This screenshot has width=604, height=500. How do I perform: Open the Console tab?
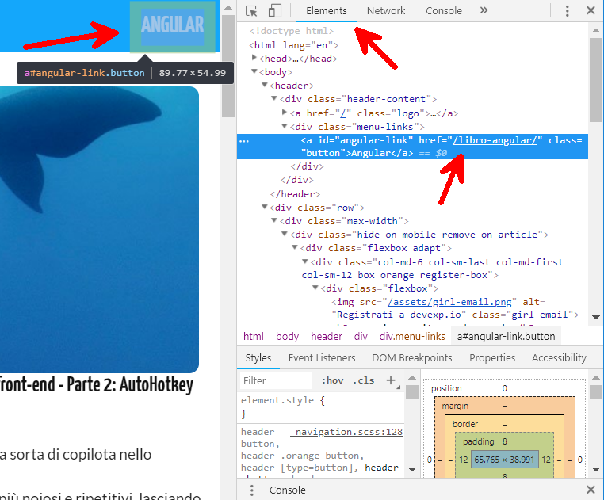click(444, 11)
